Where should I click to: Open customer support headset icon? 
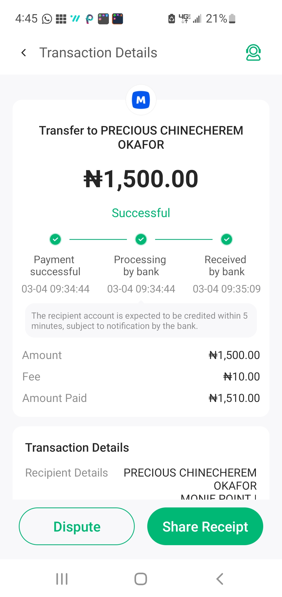(x=253, y=53)
